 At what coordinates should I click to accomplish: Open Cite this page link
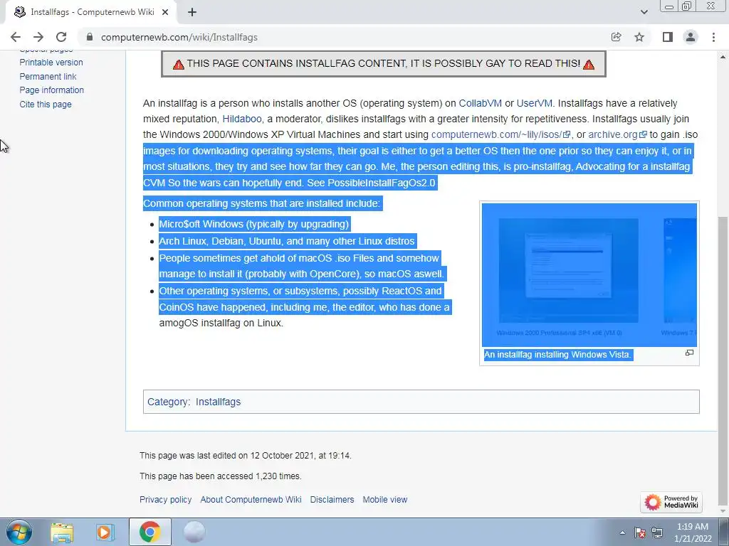coord(46,105)
